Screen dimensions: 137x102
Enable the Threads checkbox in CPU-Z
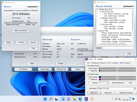[x=89, y=82]
